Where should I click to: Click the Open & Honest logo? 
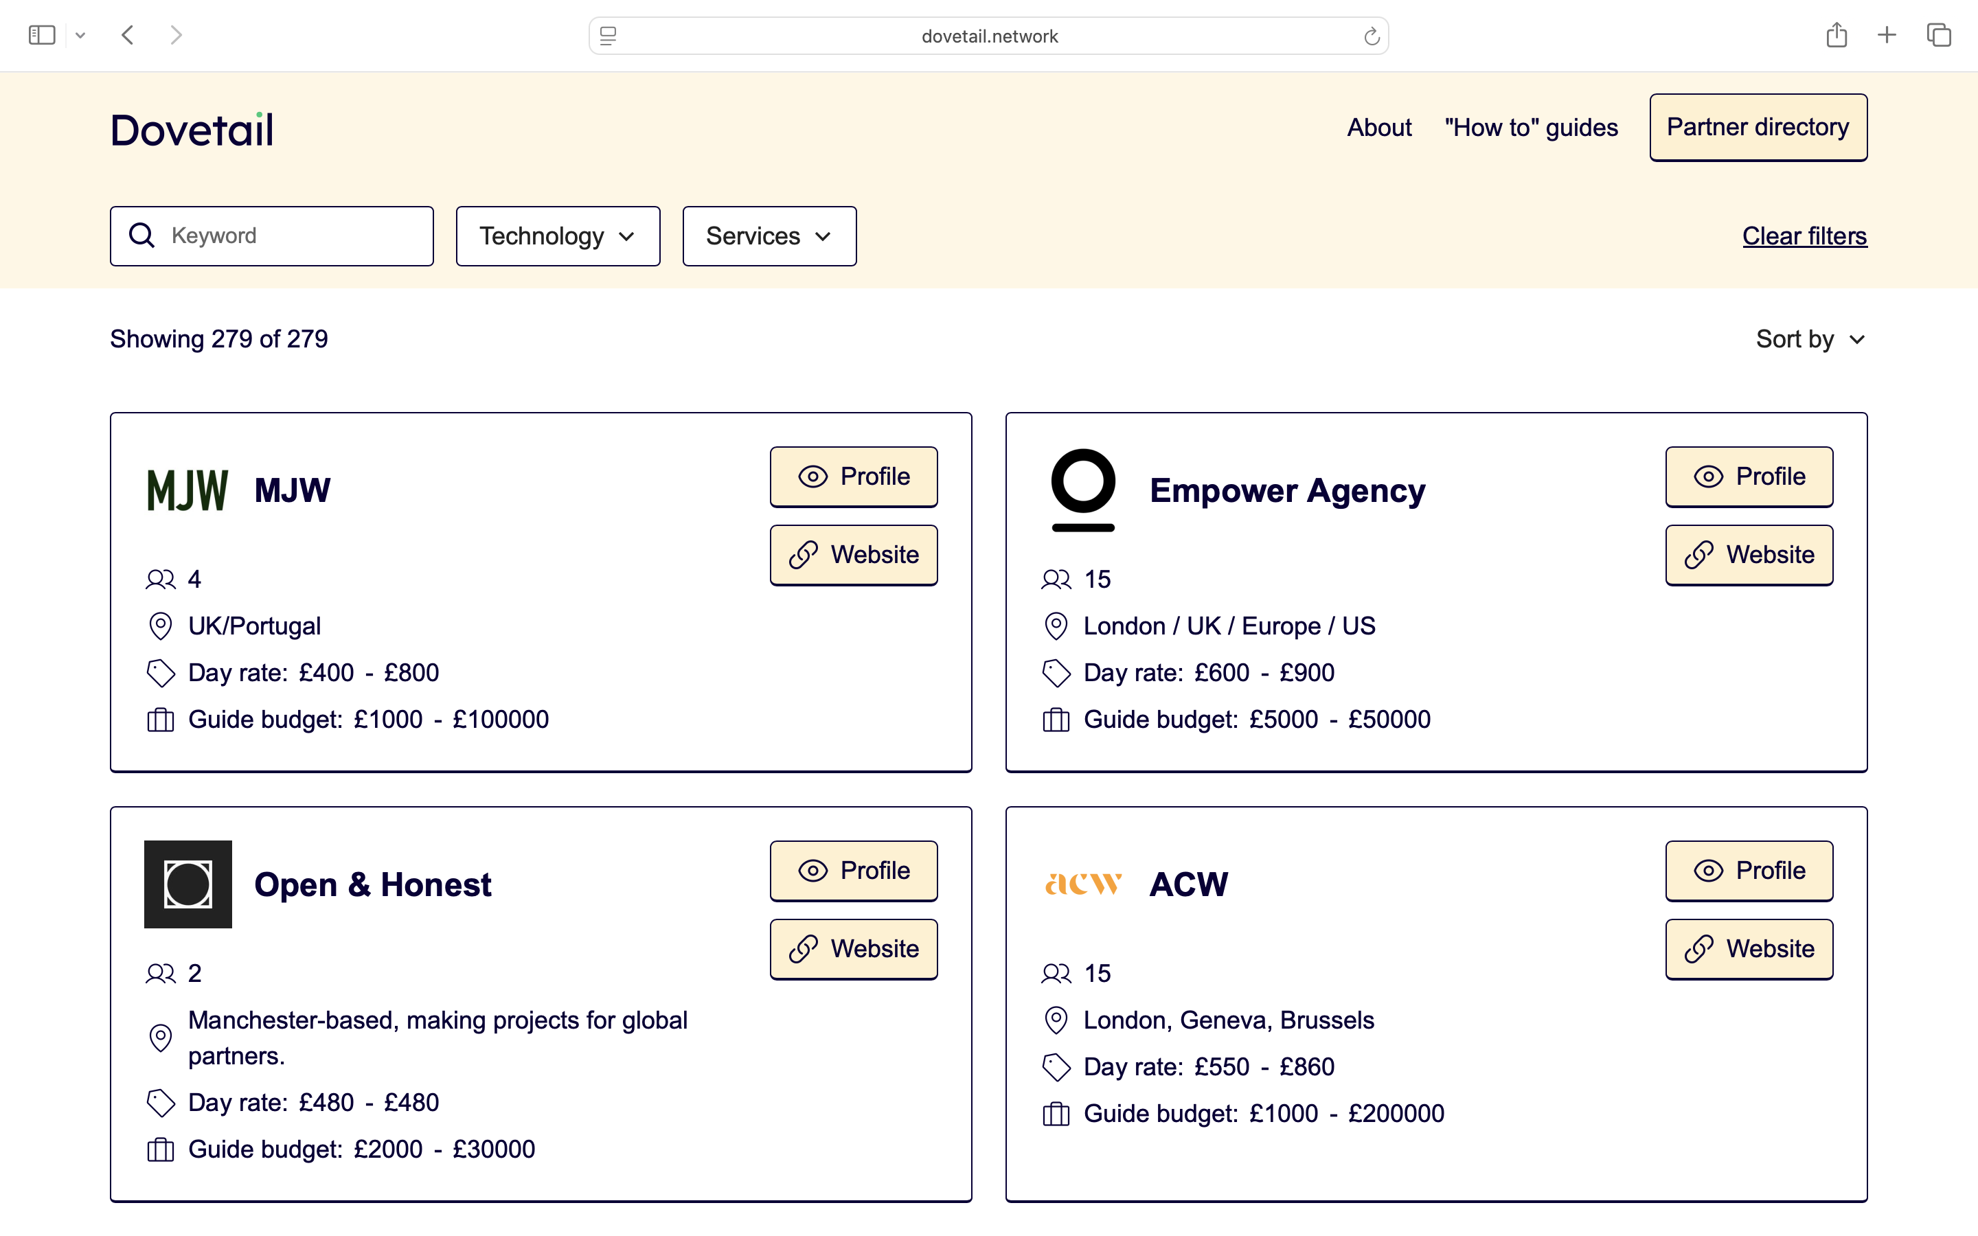[x=188, y=884]
